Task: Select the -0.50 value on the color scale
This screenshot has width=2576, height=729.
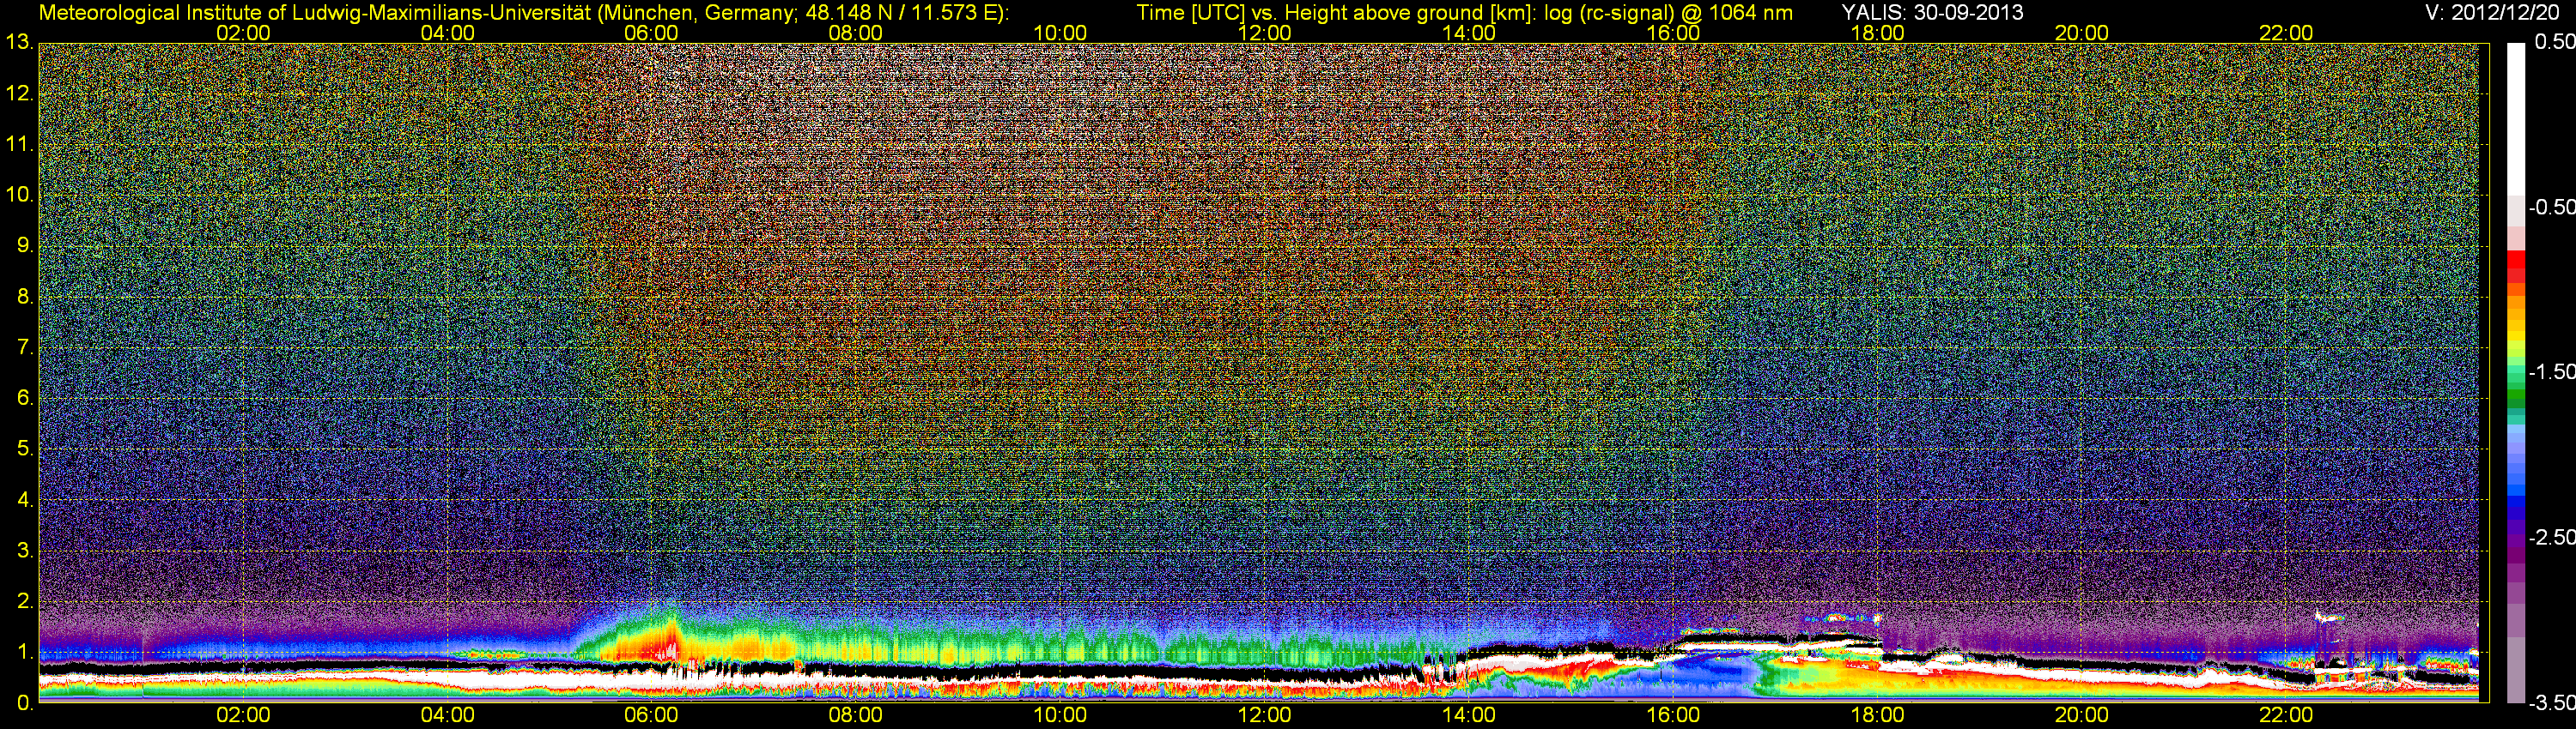Action: click(2552, 208)
